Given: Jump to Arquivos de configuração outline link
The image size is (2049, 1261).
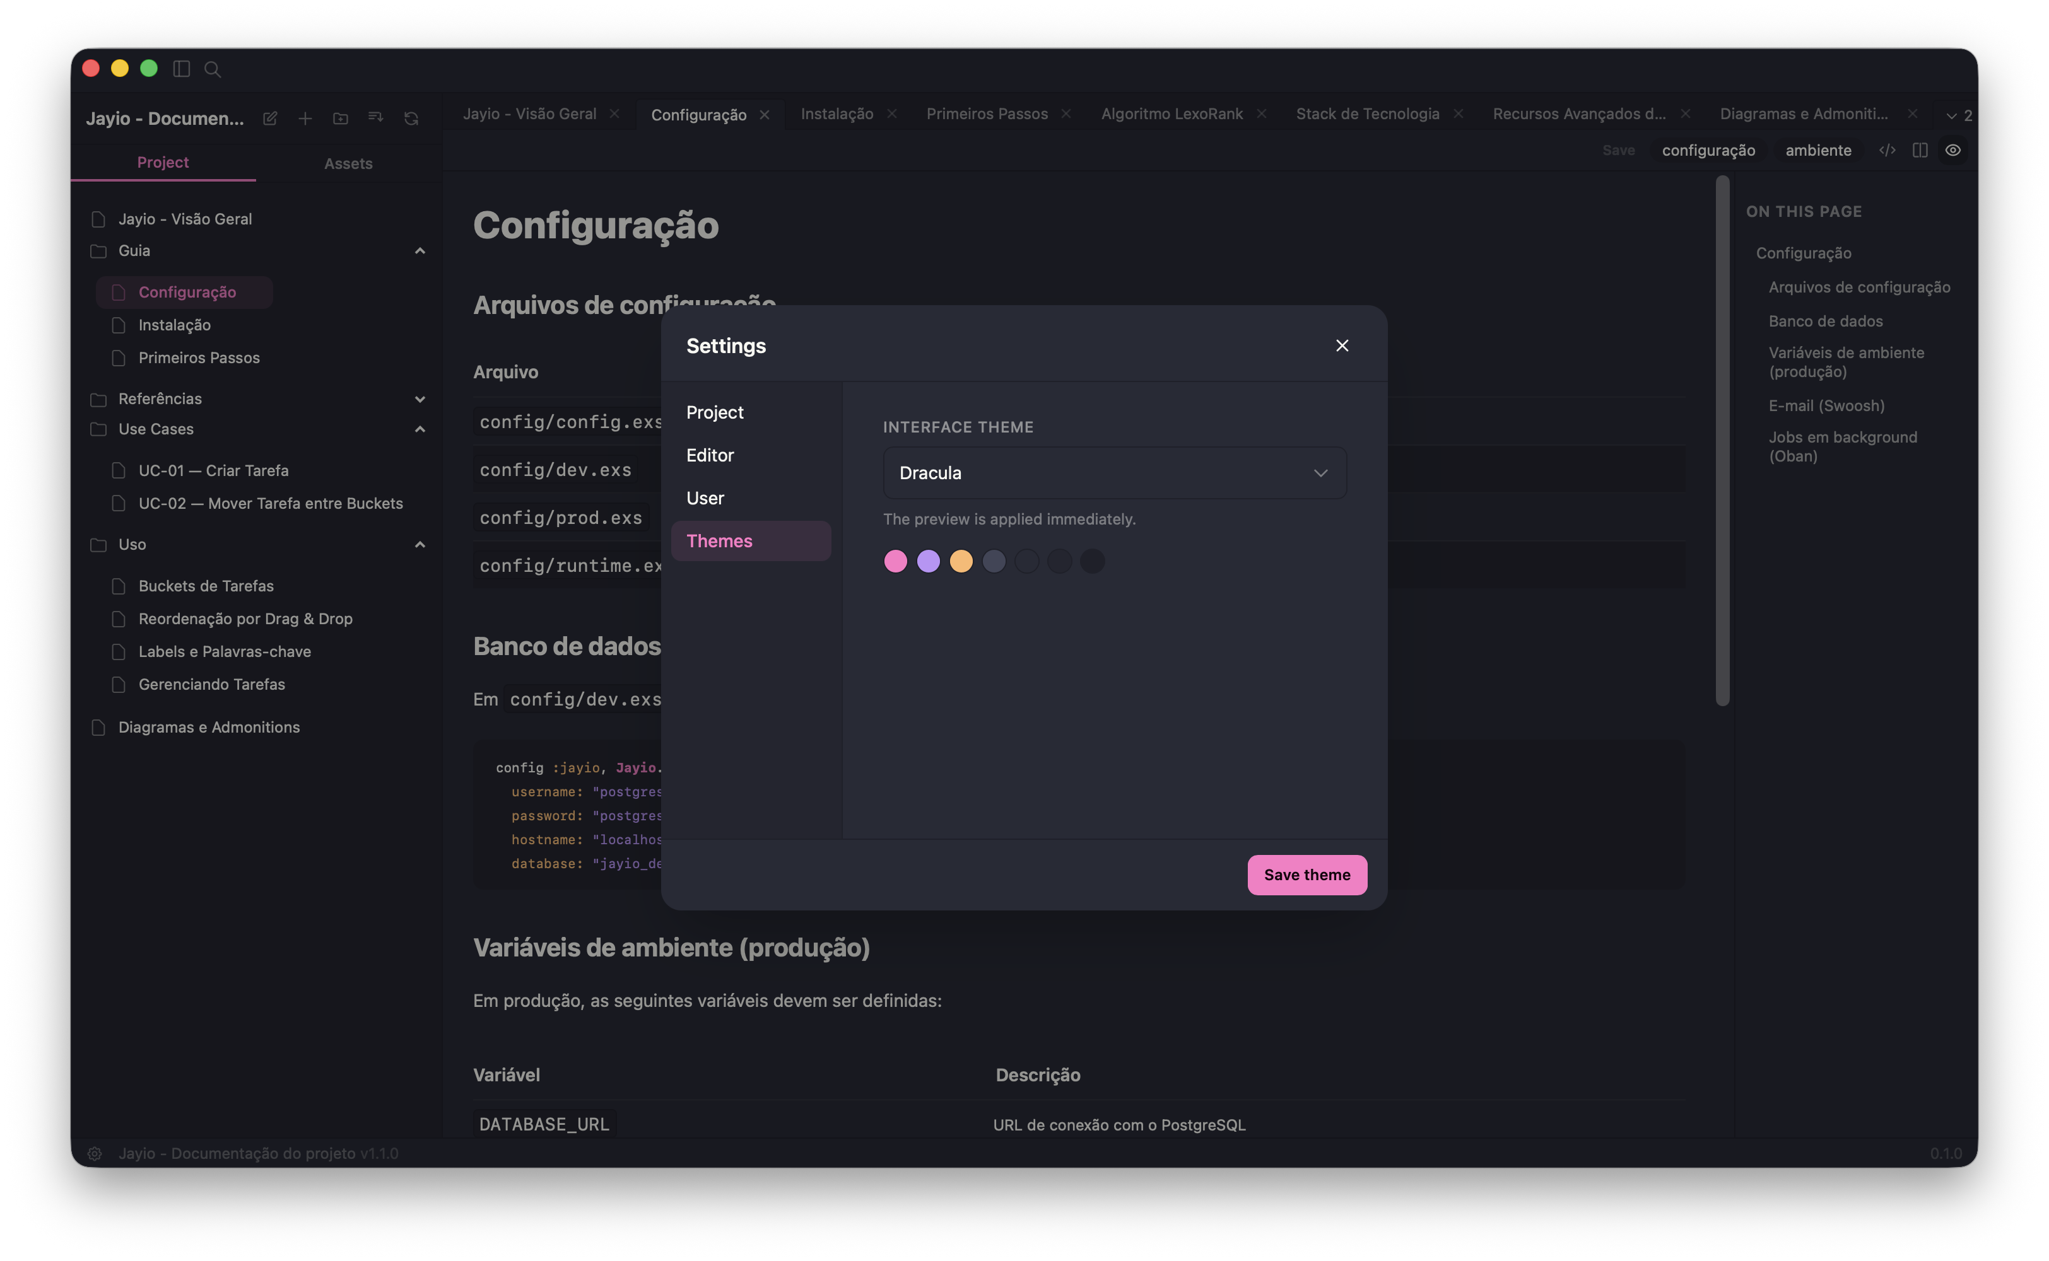Looking at the screenshot, I should [1858, 287].
